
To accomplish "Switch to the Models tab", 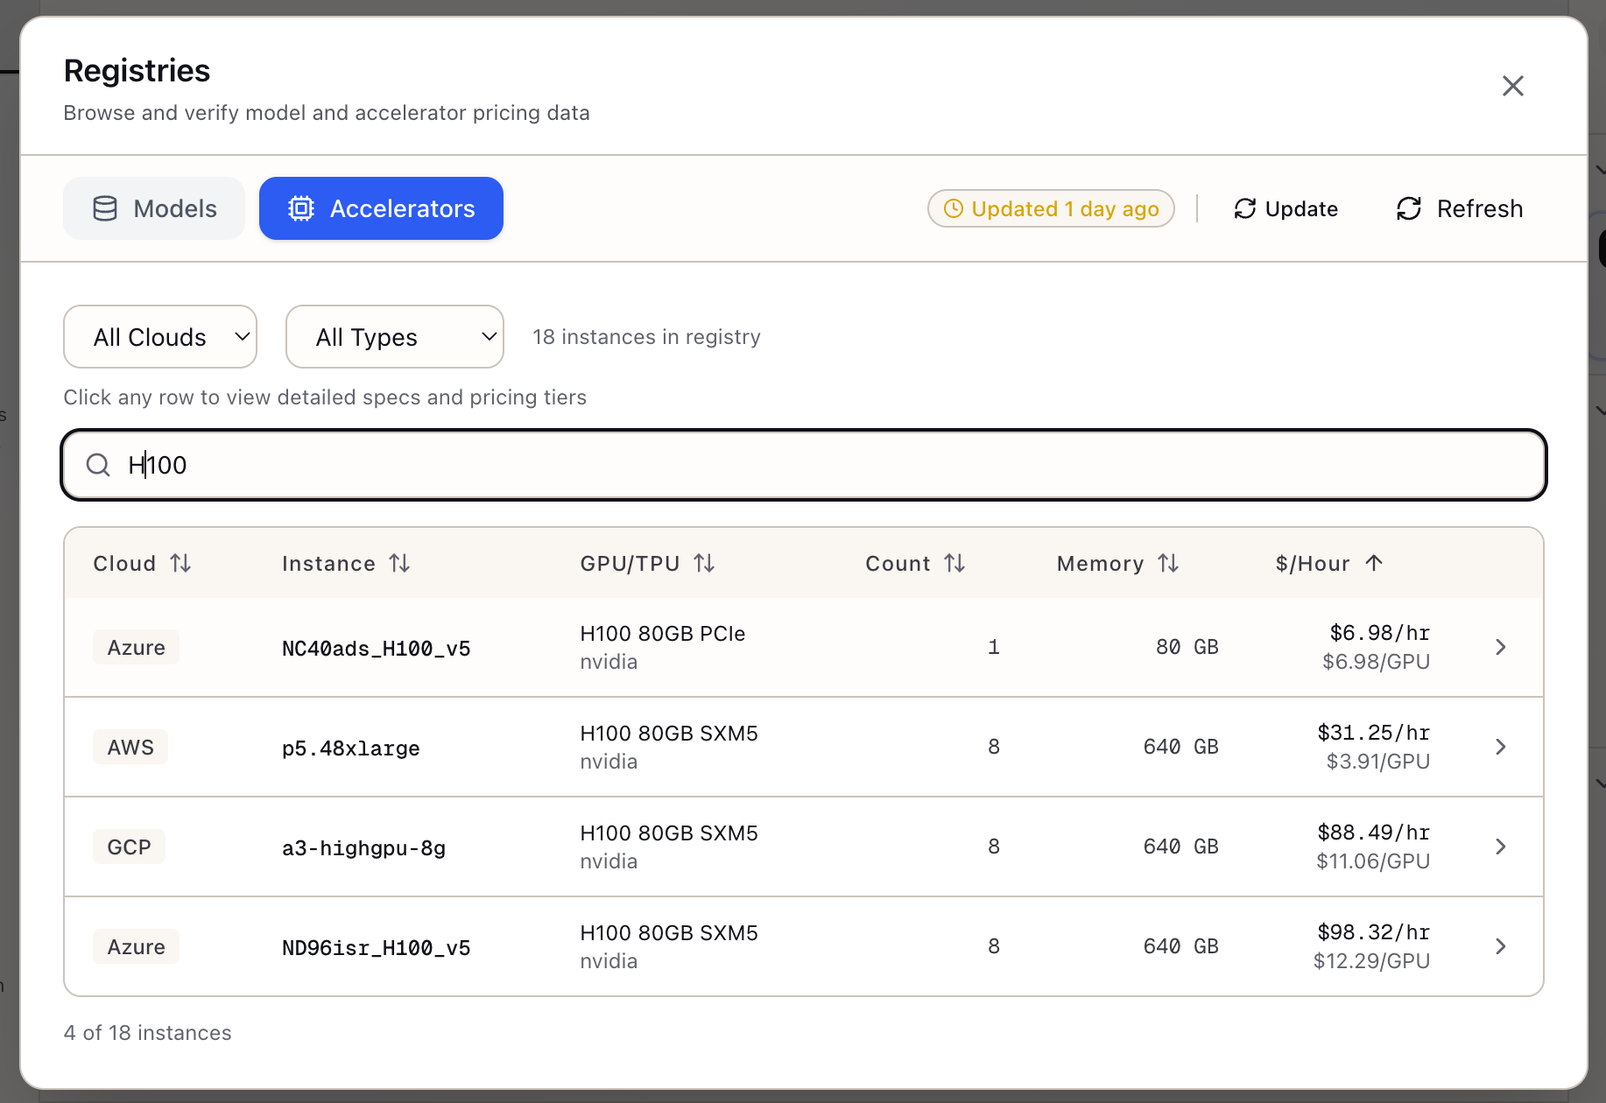I will coord(154,208).
